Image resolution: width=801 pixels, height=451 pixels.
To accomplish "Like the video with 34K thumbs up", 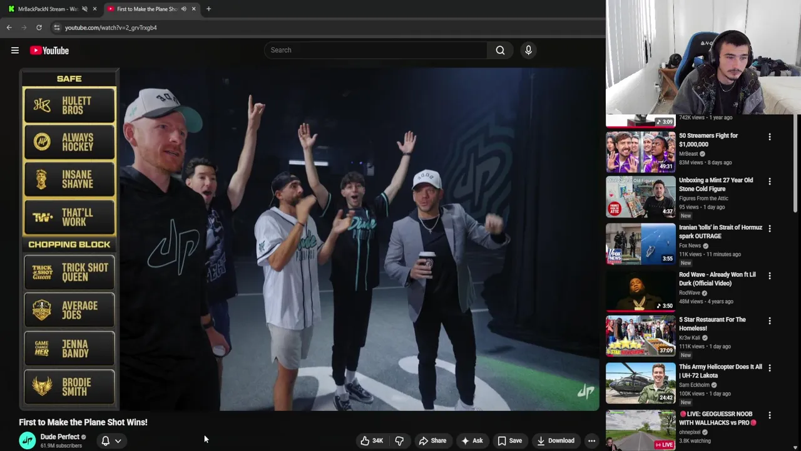I will coord(372,441).
